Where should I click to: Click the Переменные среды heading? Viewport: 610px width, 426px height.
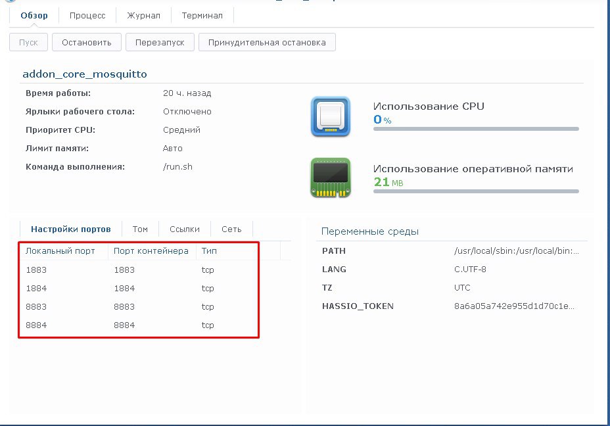click(370, 231)
